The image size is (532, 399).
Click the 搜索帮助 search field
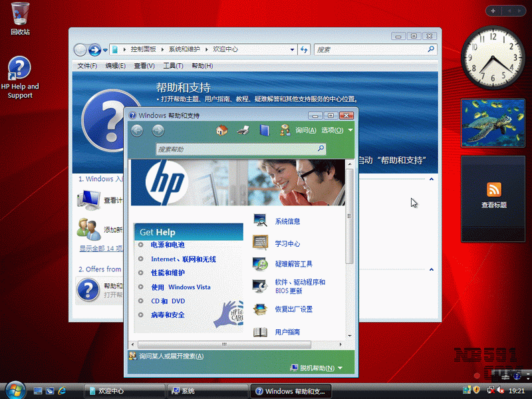(236, 150)
